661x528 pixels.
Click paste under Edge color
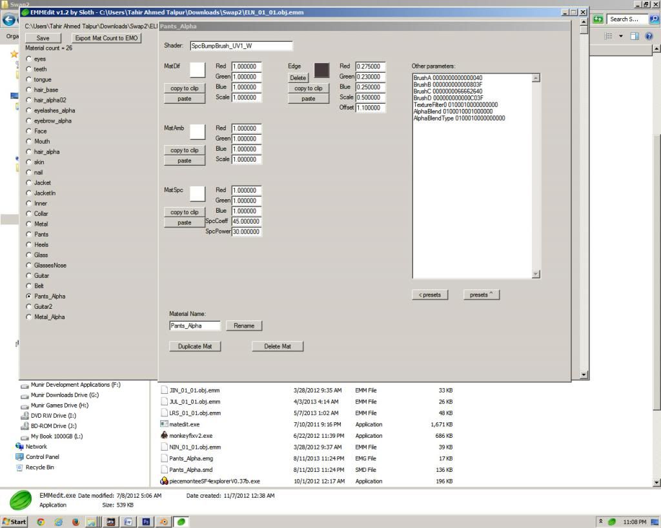(x=308, y=99)
